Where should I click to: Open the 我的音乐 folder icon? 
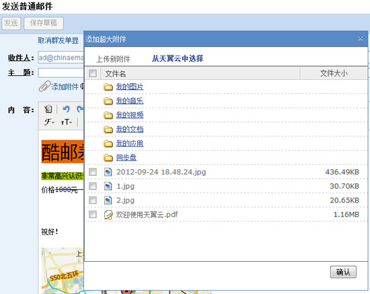pos(108,101)
